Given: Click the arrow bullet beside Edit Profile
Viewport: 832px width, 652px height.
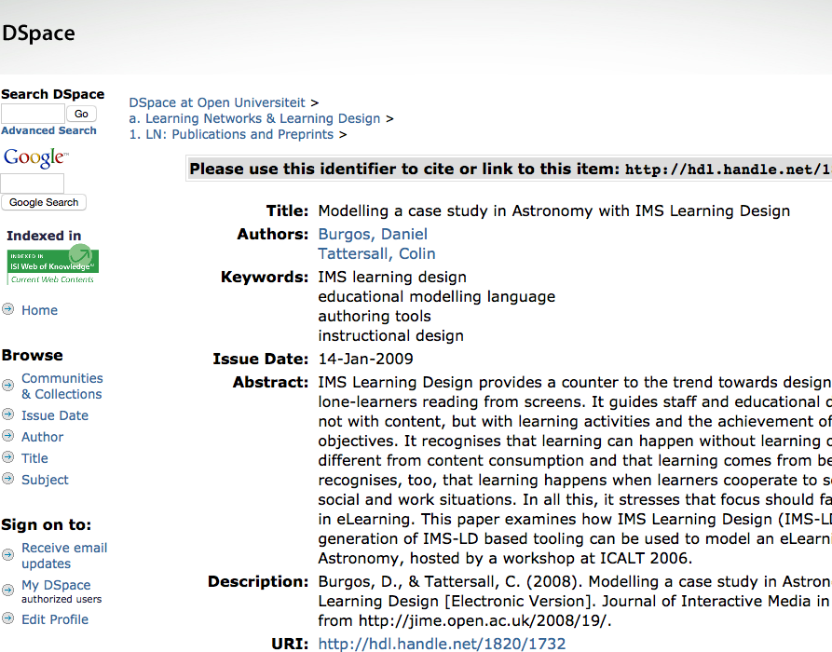Looking at the screenshot, I should coord(8,618).
